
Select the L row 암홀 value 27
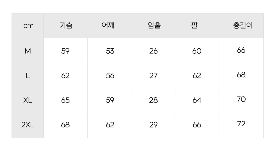point(153,76)
